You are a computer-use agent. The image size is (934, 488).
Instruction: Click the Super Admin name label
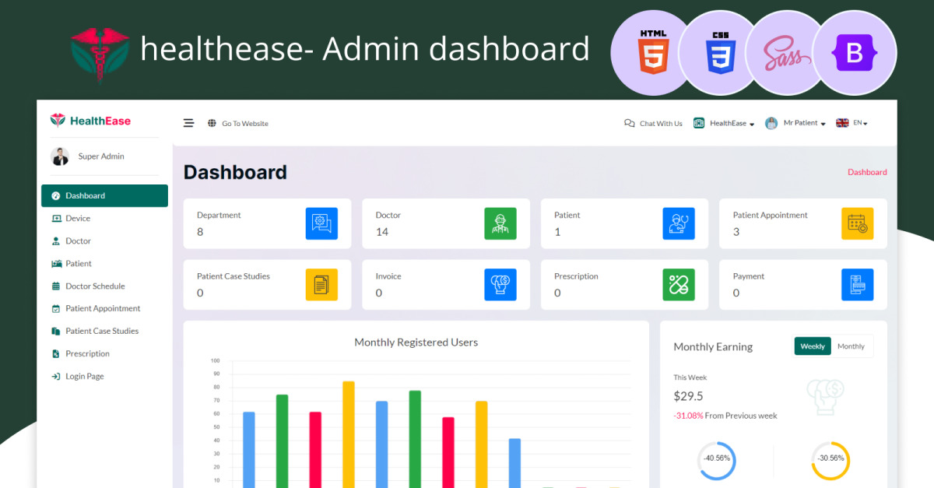tap(101, 156)
